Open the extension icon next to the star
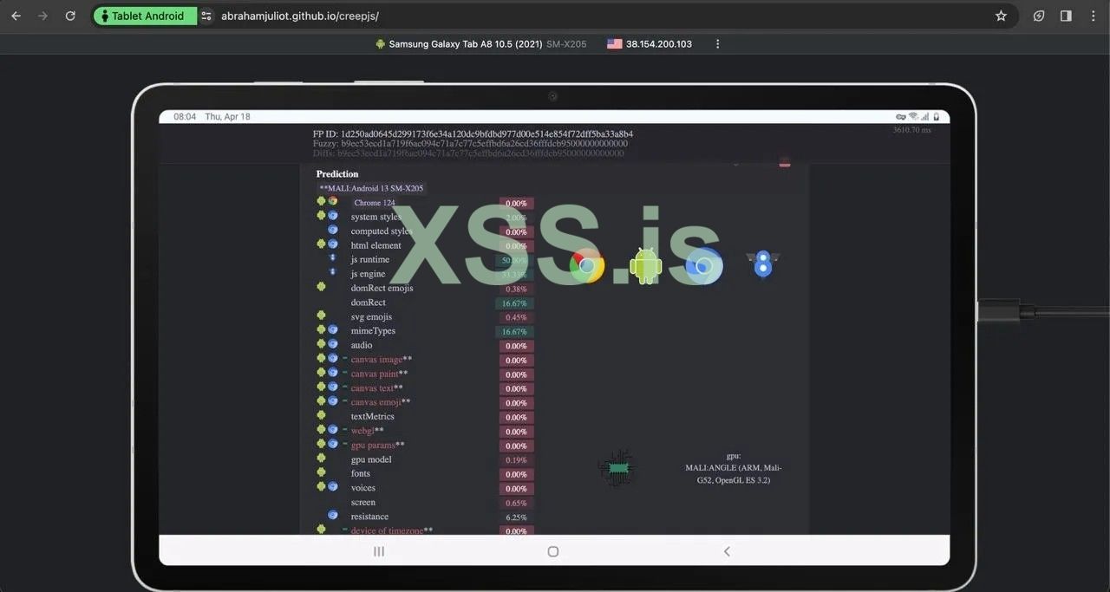 click(x=1039, y=16)
